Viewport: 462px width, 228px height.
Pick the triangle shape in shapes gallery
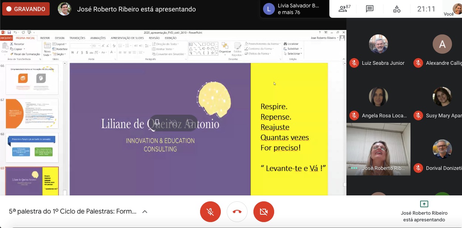[x=191, y=48]
